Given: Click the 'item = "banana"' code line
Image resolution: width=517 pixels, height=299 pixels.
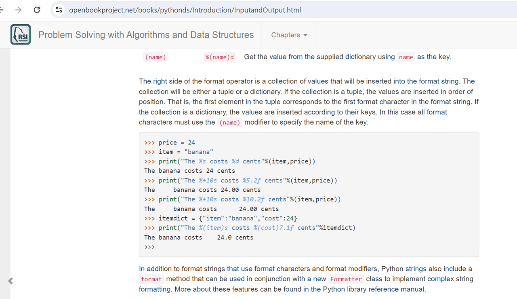Looking at the screenshot, I should click(x=185, y=152).
